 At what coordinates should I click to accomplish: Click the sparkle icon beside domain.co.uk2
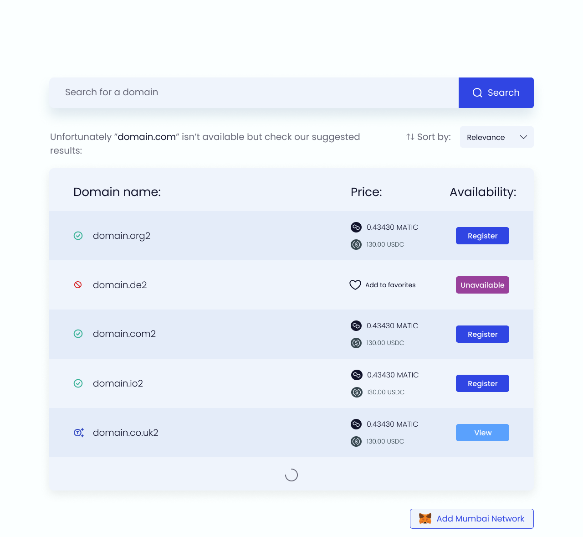[79, 433]
